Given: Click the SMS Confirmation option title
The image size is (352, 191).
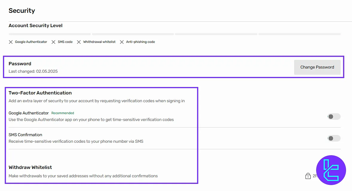Looking at the screenshot, I should coord(25,135).
